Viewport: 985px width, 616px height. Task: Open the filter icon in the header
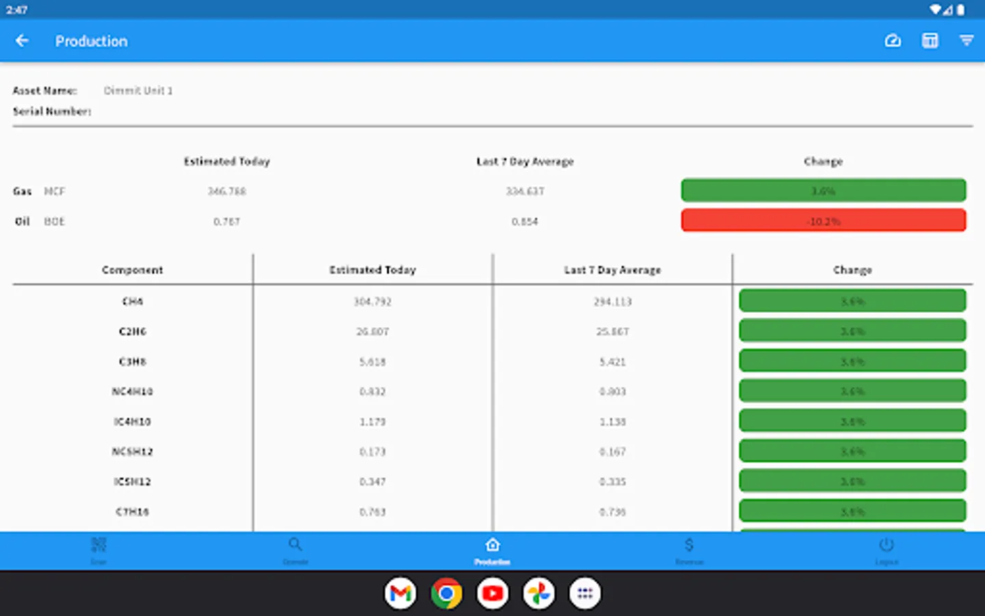pos(967,41)
